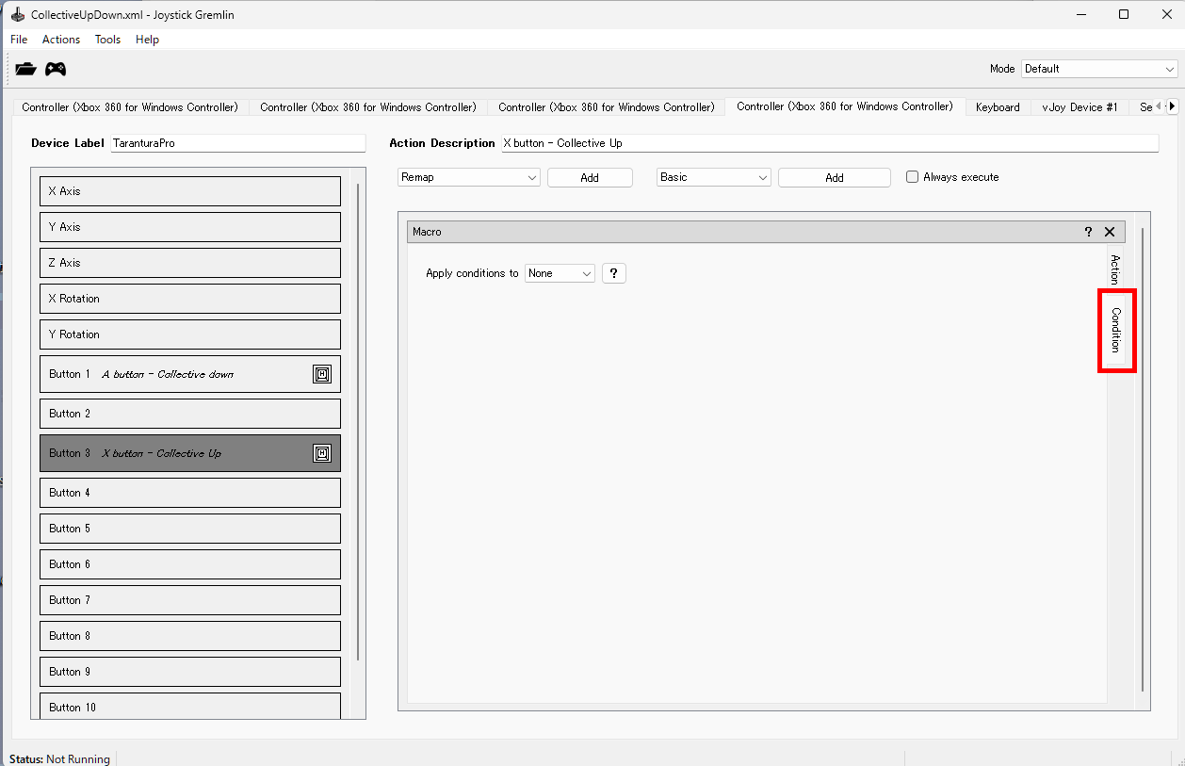Viewport: 1185px width, 766px height.
Task: Expand the Remap action dropdown
Action: click(468, 177)
